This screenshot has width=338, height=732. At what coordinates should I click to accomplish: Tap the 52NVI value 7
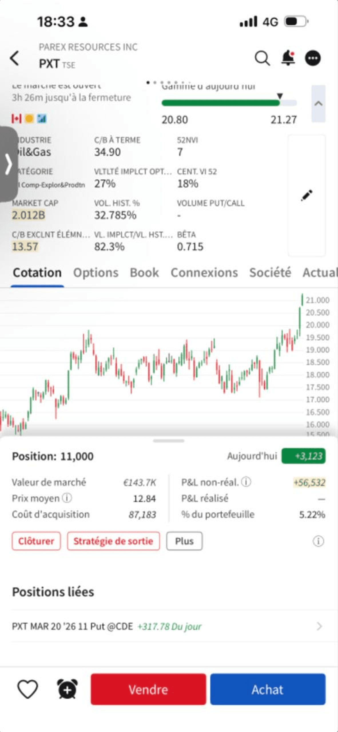point(180,152)
